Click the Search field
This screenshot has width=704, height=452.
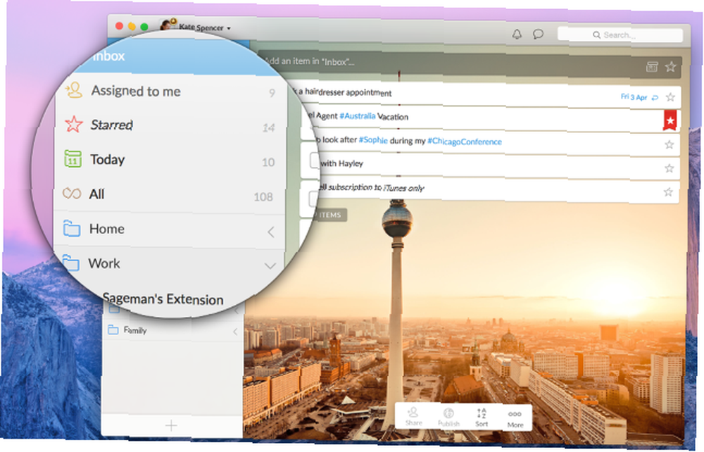(620, 35)
